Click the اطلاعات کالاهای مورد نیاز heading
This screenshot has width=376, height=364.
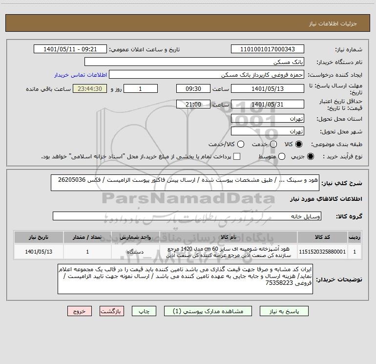point(326,199)
